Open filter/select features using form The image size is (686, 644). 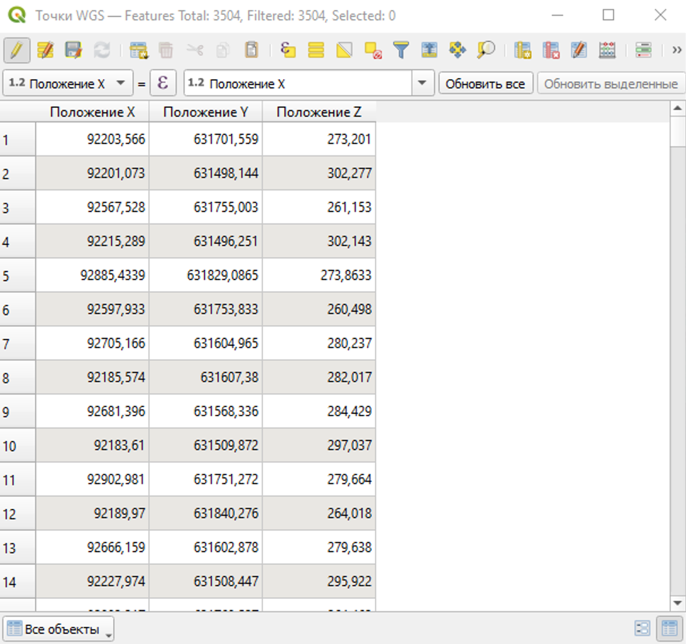point(401,50)
